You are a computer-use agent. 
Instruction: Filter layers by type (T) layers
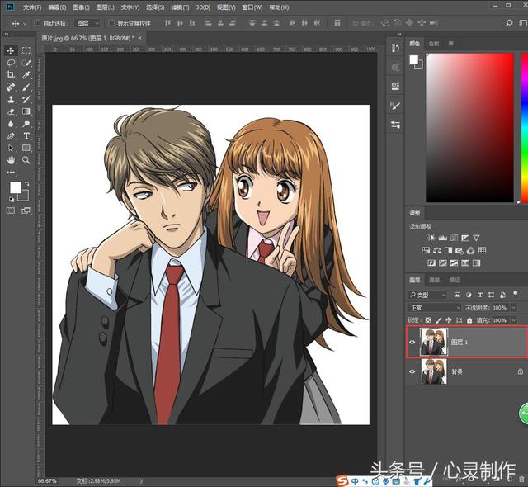click(480, 295)
